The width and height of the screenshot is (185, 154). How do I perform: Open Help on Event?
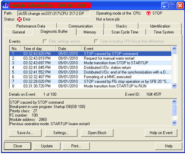pos(161,133)
